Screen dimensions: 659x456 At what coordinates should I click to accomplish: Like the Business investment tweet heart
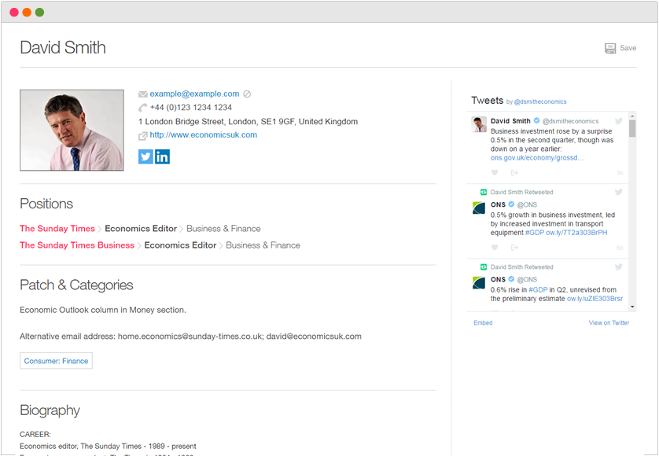pos(495,173)
